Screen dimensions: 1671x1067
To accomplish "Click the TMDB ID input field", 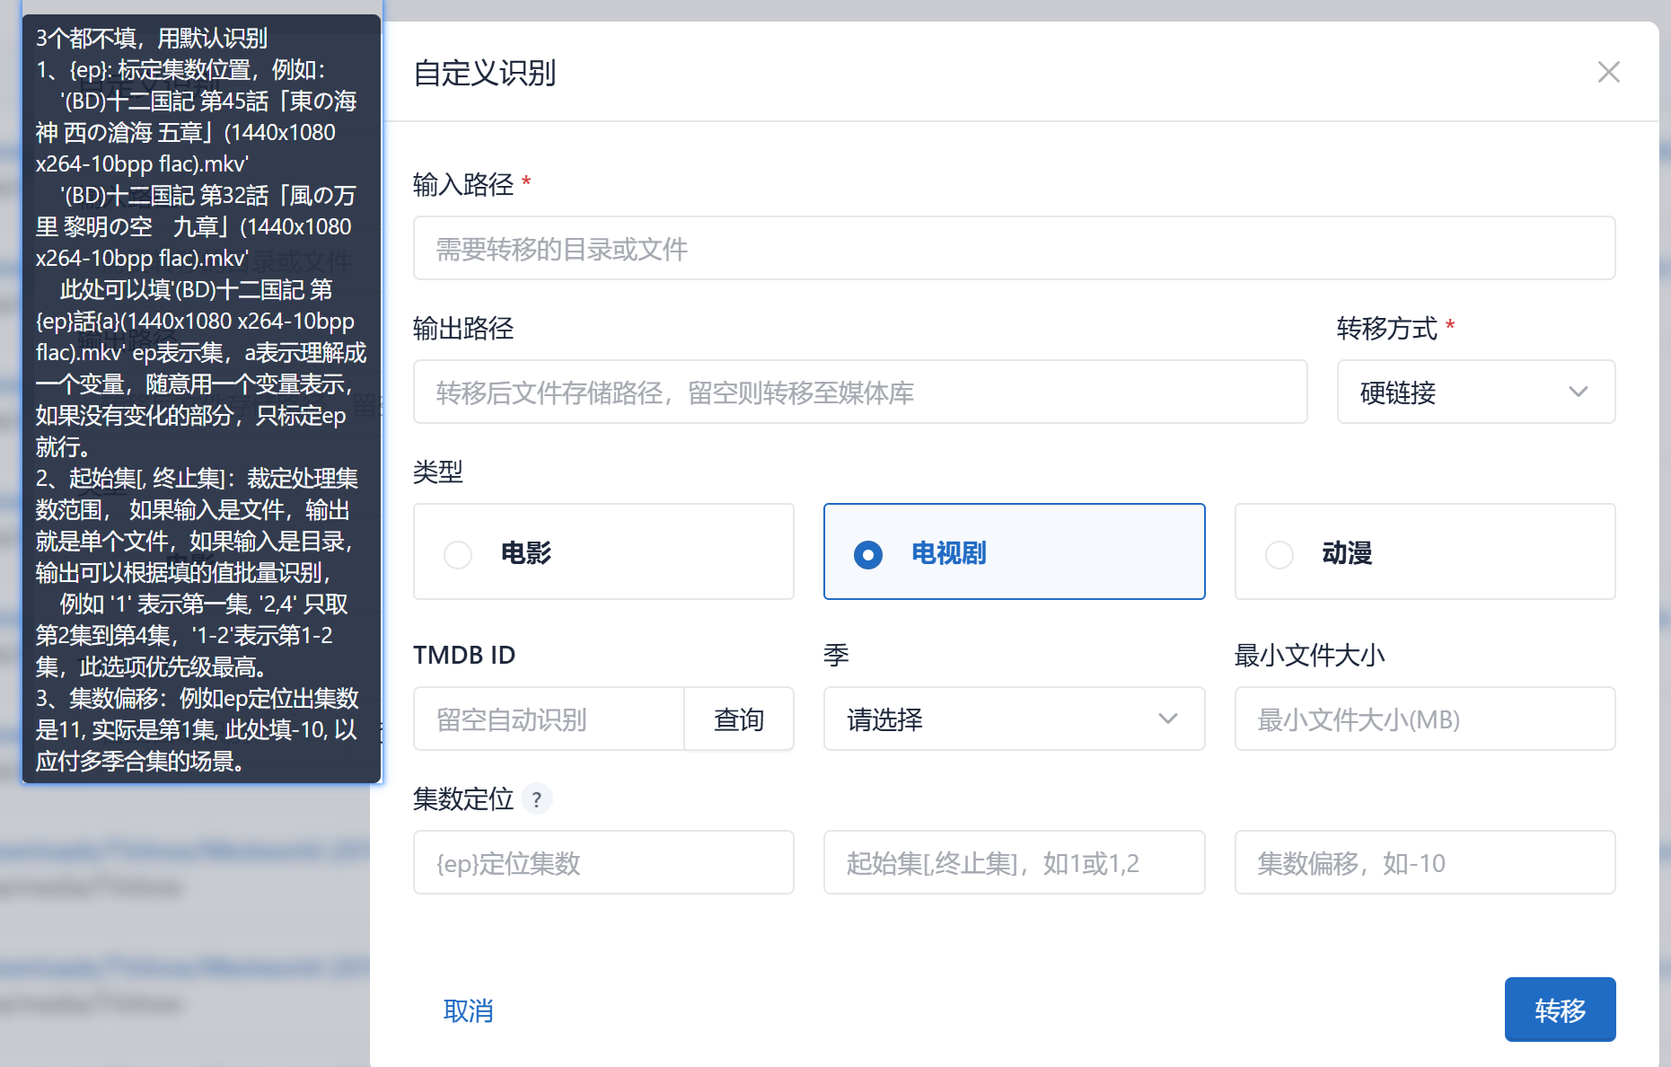I will tap(549, 719).
